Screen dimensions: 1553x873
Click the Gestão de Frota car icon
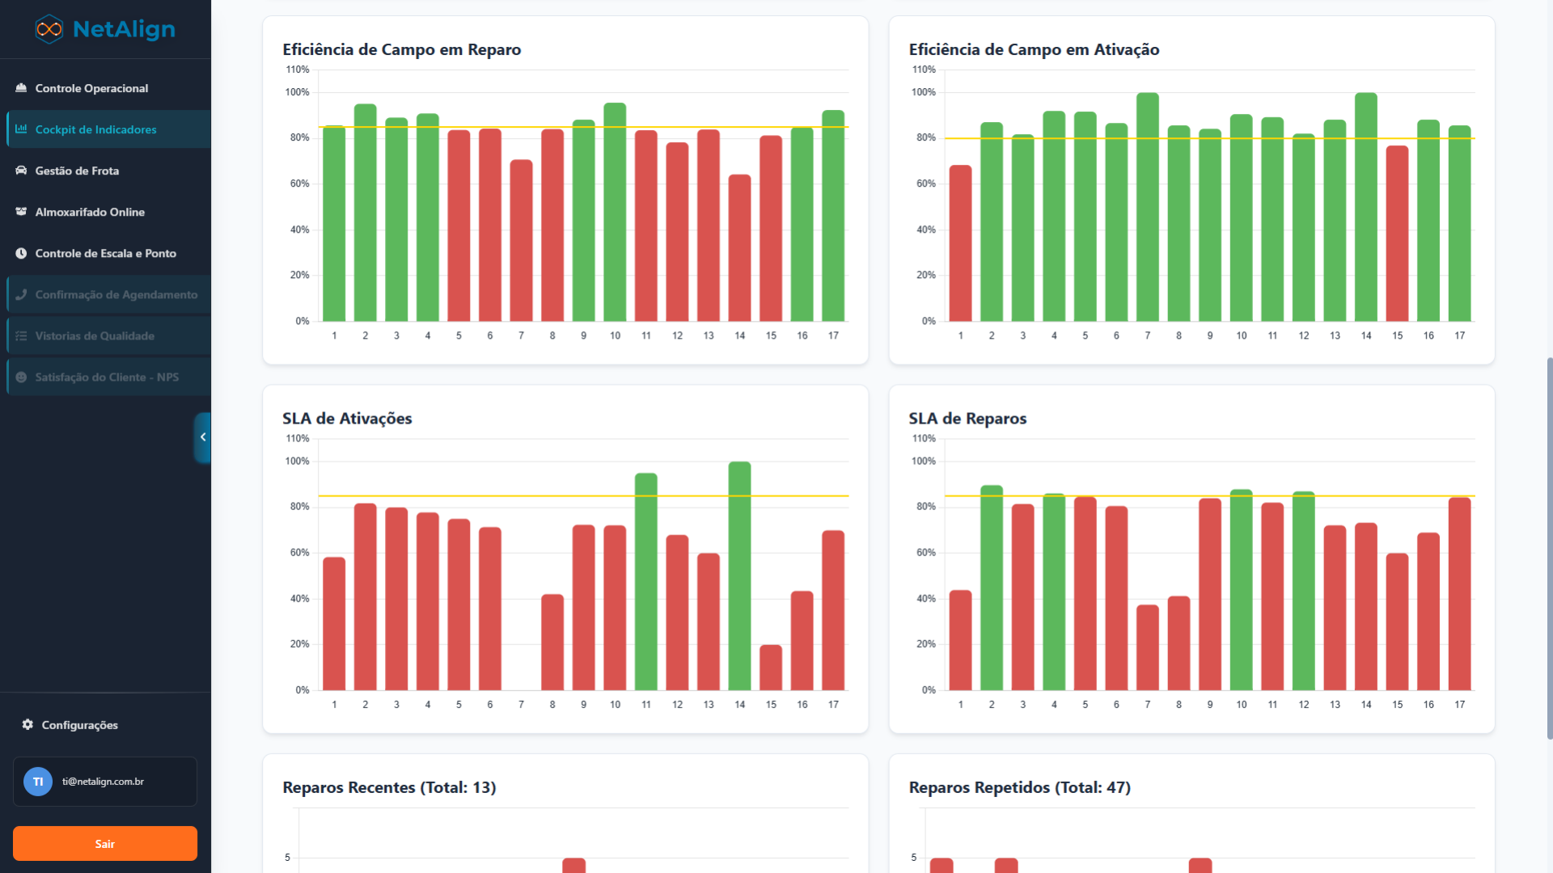(21, 171)
